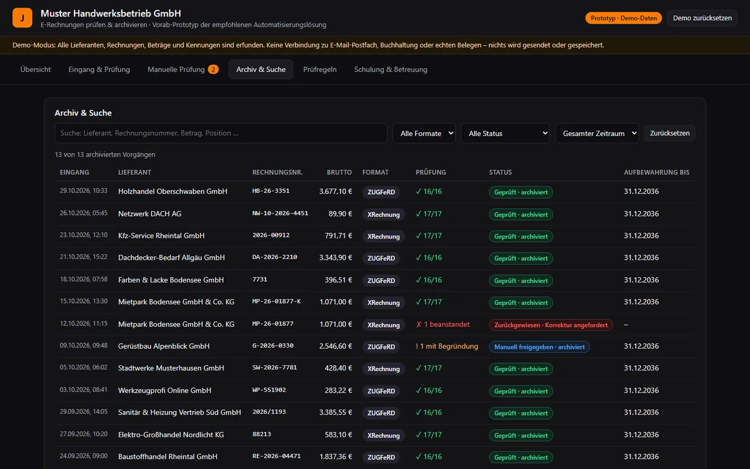Click the ZUGFeRD badge in Holzhandel row
Image resolution: width=750 pixels, height=469 pixels.
click(x=381, y=192)
